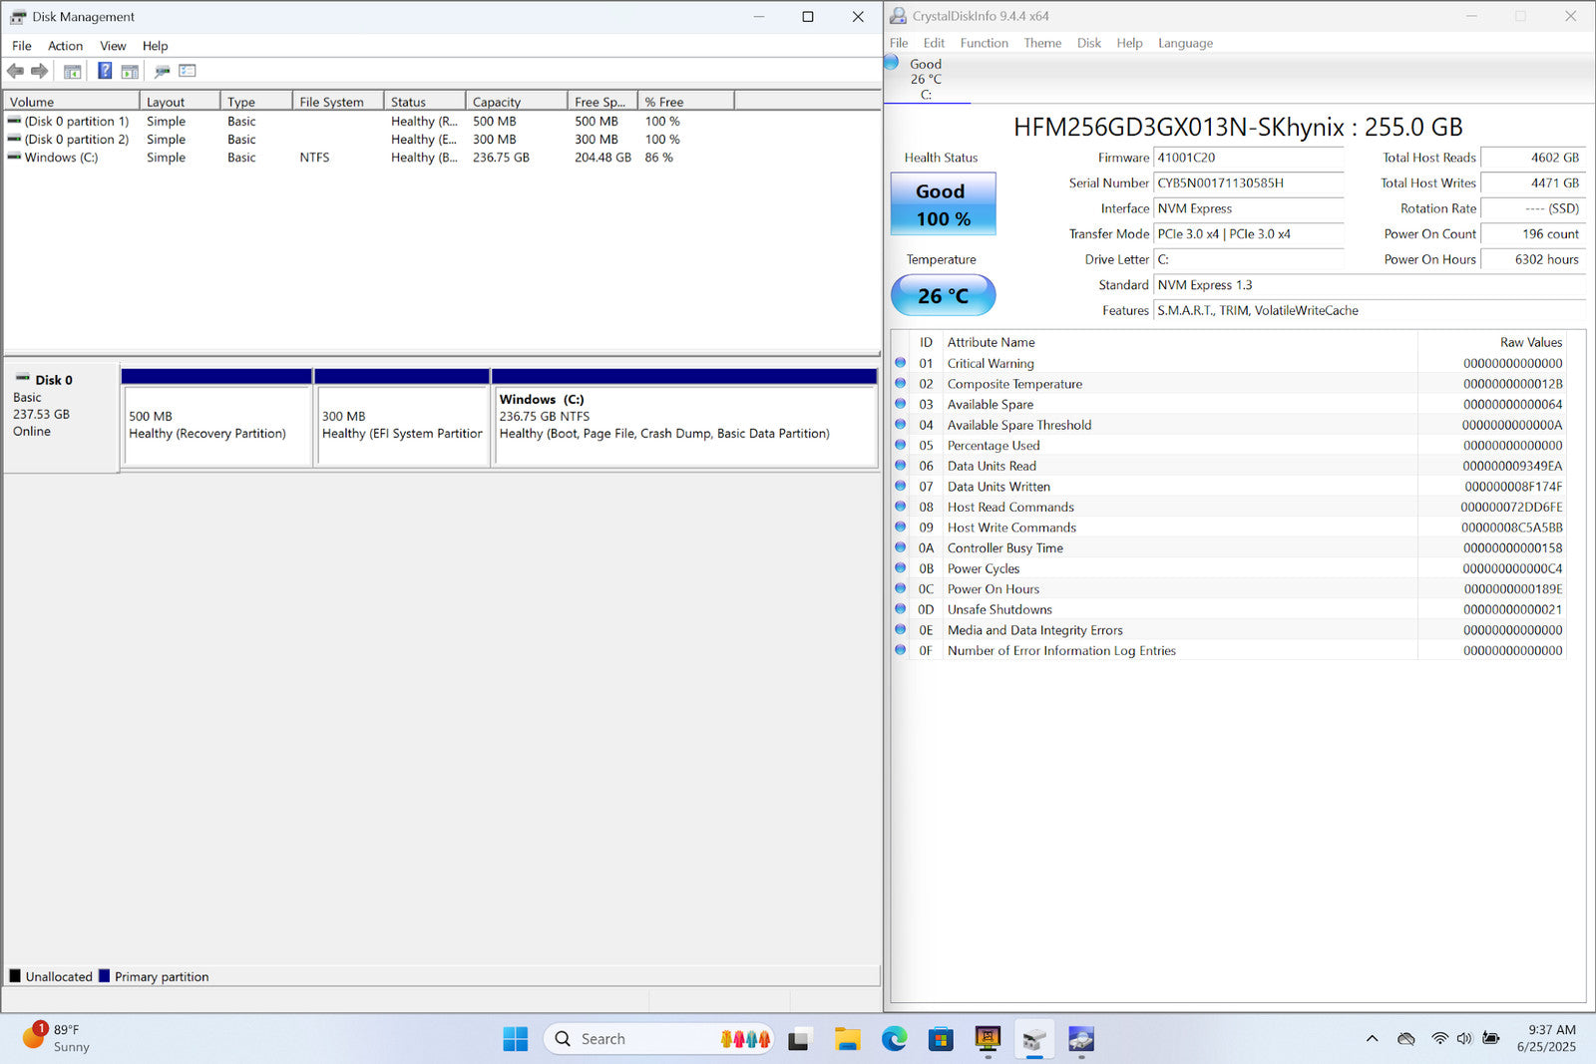Click the 26 °C temperature button
The image size is (1596, 1064).
click(x=943, y=296)
